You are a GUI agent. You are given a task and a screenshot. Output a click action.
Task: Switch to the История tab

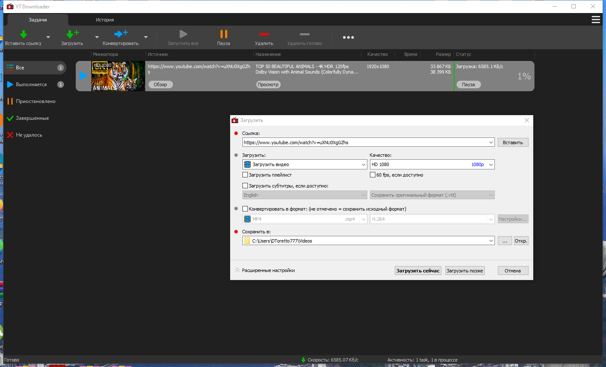coord(105,20)
